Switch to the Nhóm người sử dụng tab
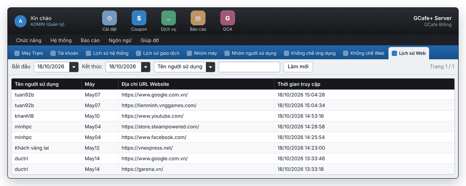This screenshot has height=186, width=466. [x=250, y=53]
